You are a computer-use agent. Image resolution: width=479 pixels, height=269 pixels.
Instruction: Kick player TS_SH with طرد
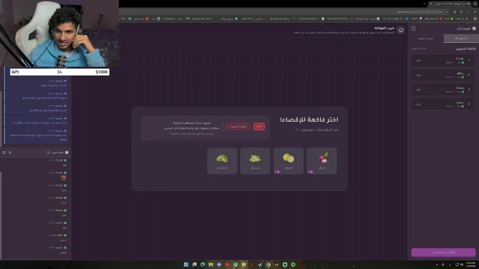point(418,60)
